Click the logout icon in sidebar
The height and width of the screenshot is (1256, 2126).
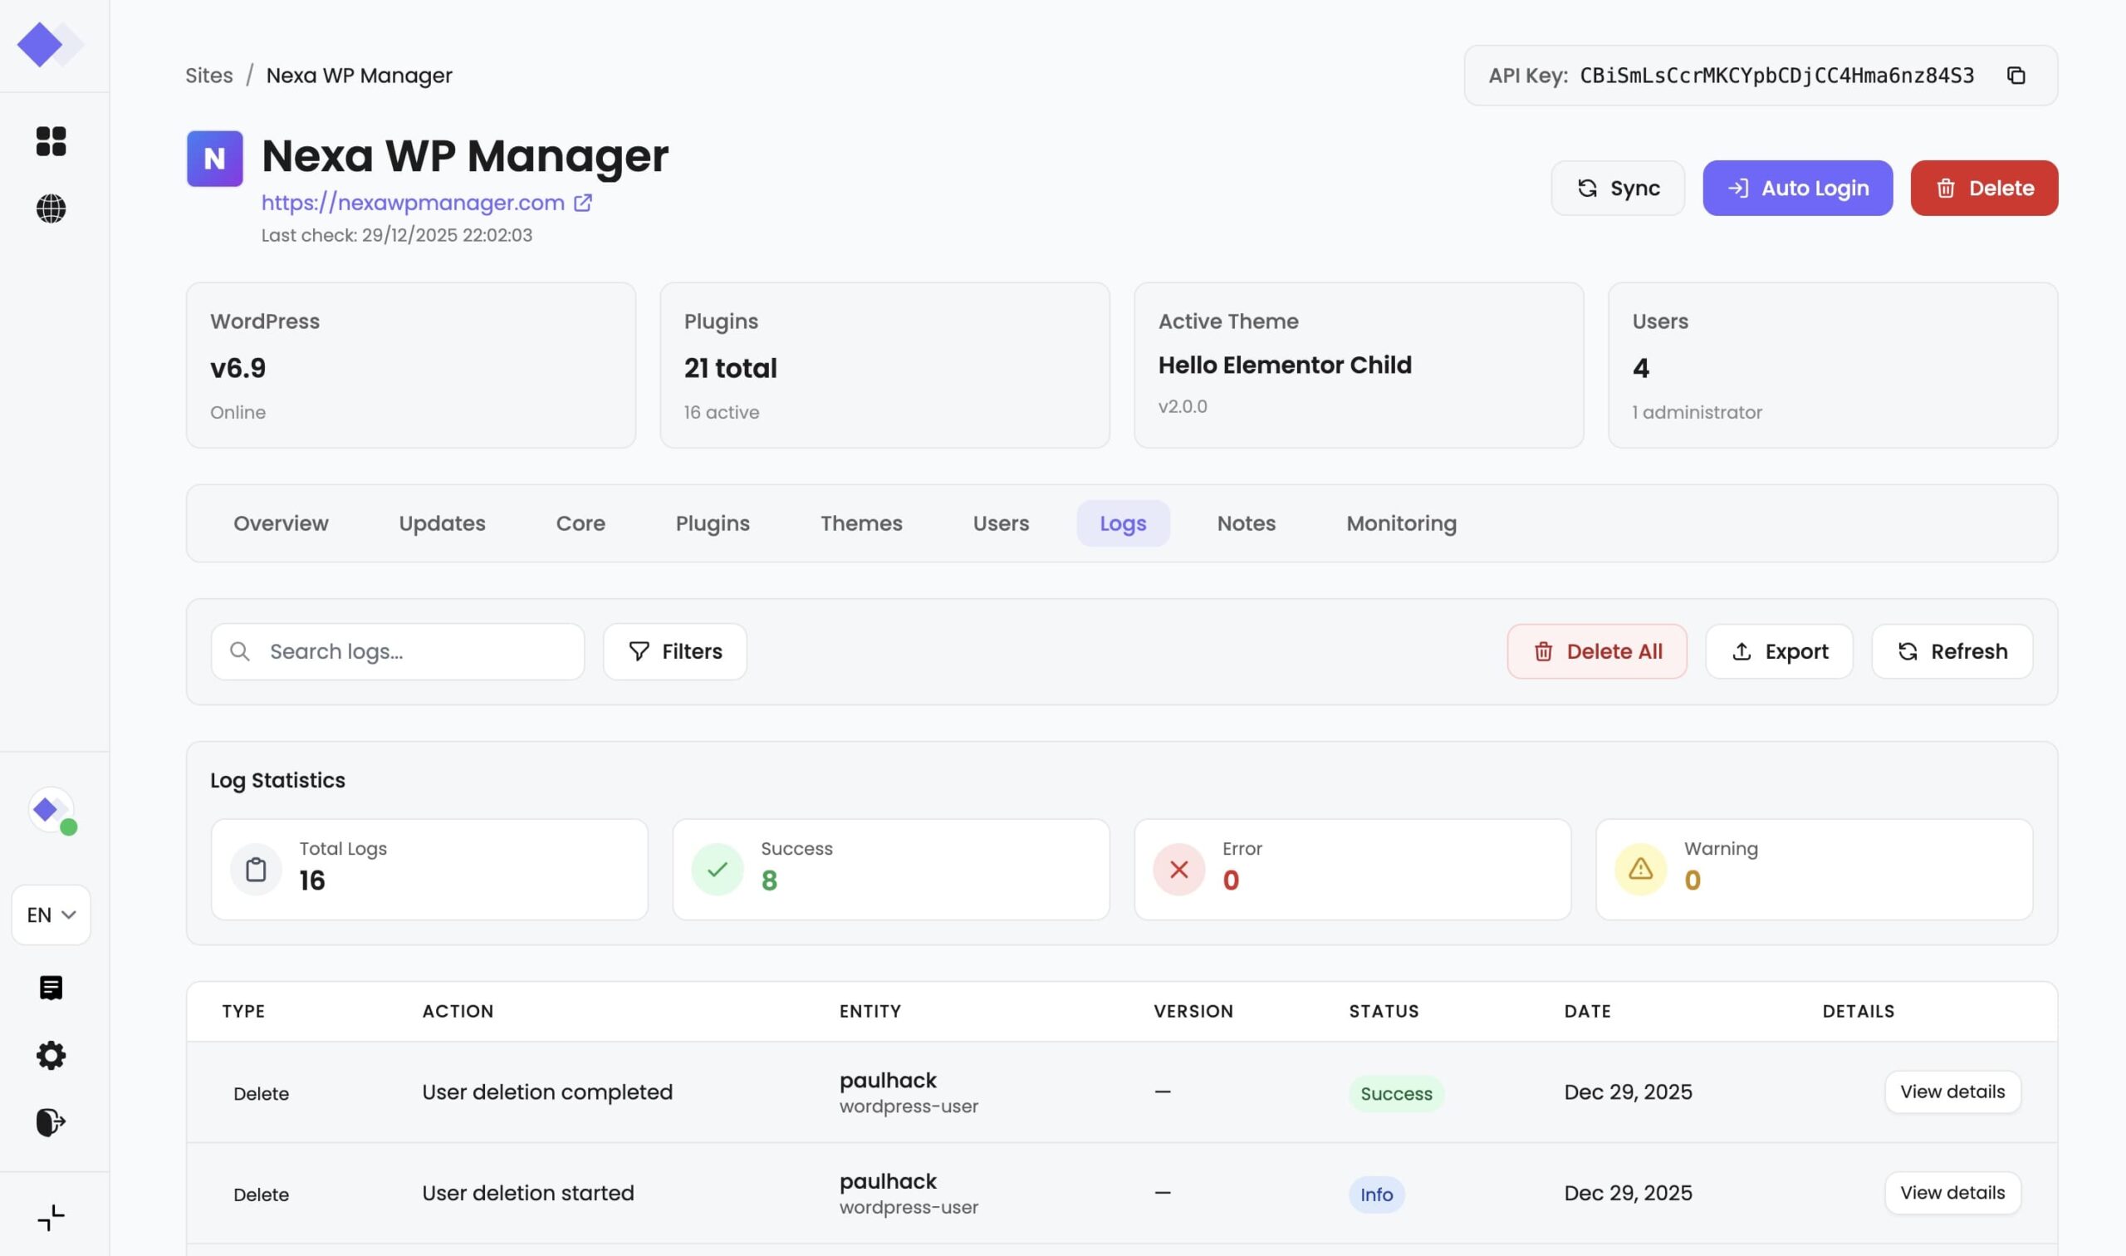51,1122
